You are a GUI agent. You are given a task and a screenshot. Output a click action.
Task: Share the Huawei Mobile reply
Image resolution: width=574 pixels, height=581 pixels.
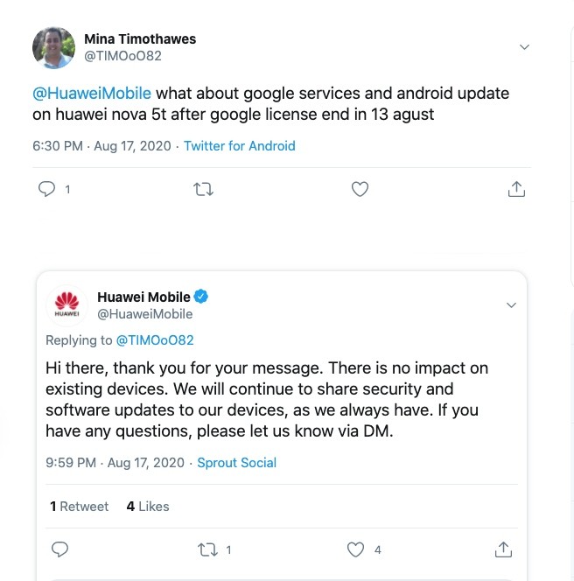pyautogui.click(x=503, y=549)
